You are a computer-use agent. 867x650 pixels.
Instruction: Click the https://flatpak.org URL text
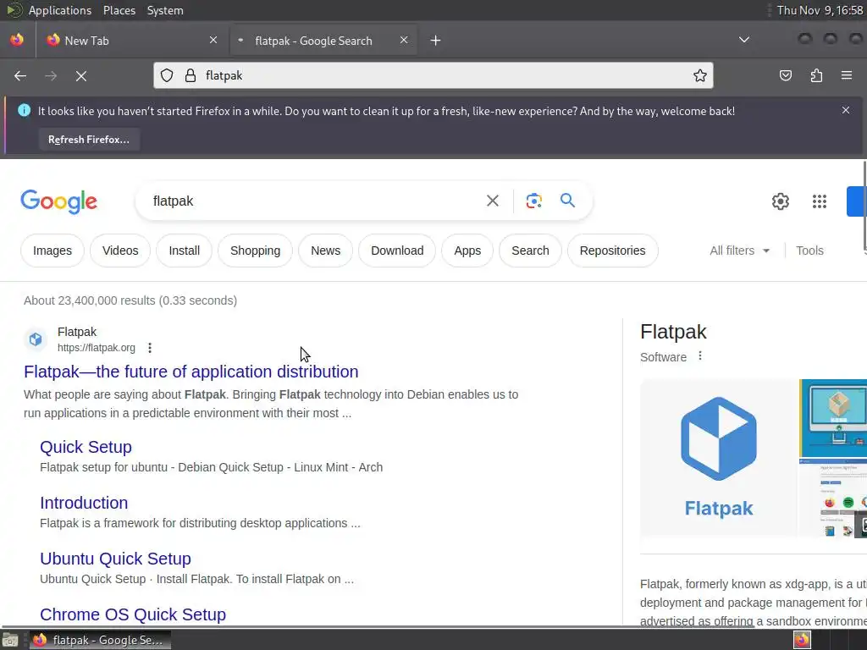pos(97,348)
